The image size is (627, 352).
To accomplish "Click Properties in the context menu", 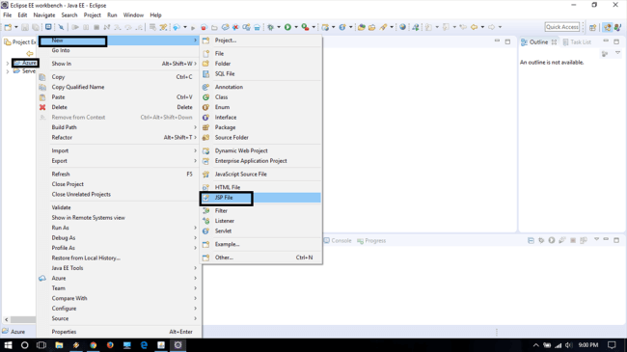I will click(x=119, y=332).
